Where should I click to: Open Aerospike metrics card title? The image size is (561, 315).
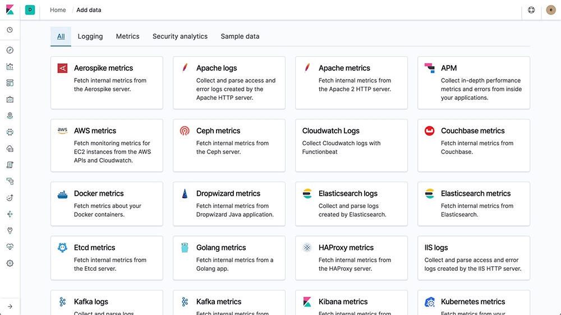[103, 68]
